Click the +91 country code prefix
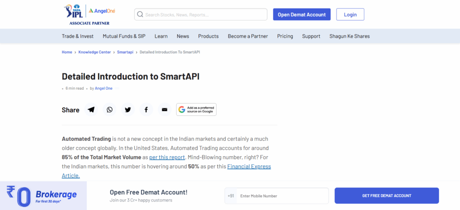Image resolution: width=460 pixels, height=210 pixels. coord(231,196)
